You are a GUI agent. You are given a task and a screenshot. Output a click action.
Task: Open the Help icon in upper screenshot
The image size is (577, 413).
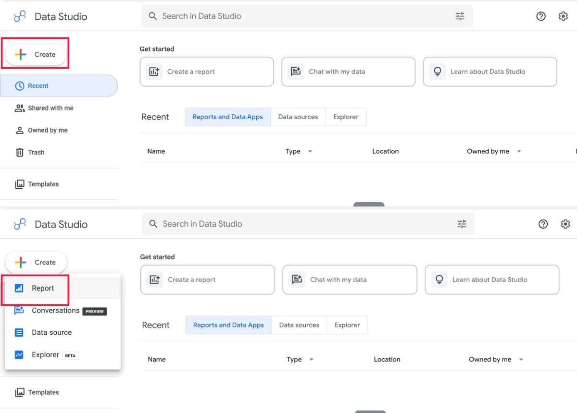coord(541,16)
